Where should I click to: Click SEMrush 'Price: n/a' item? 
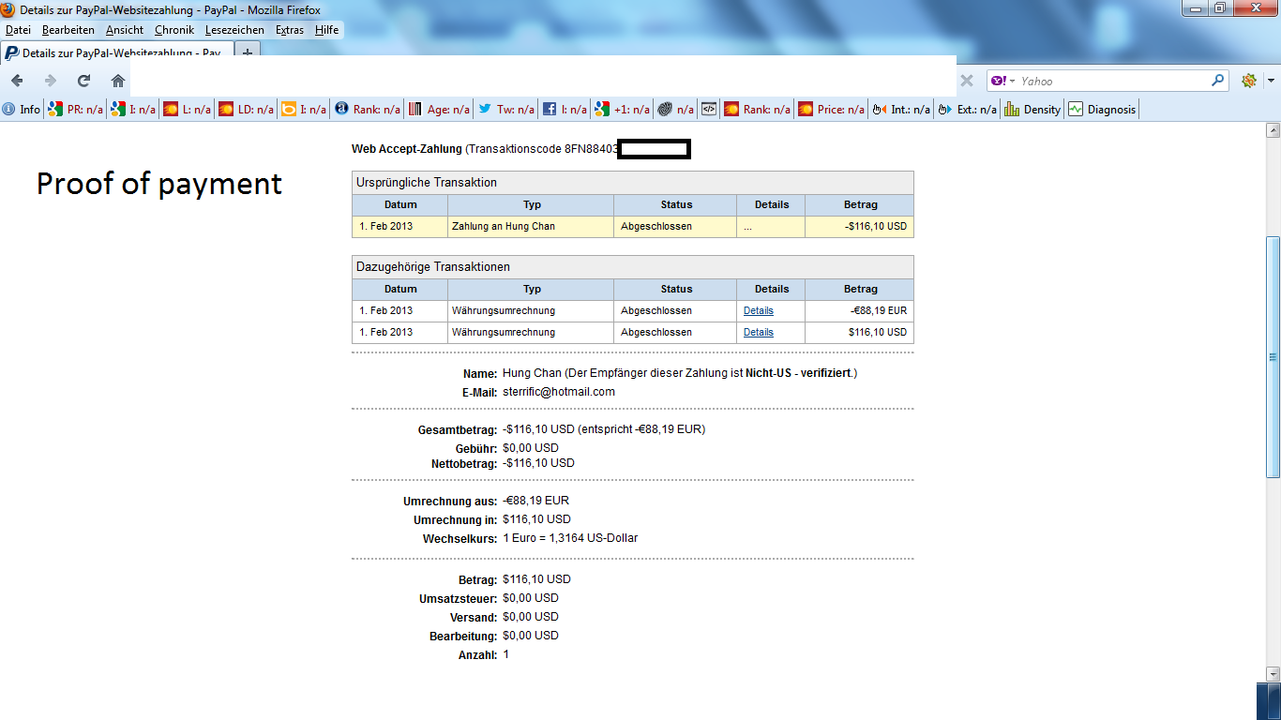[832, 110]
